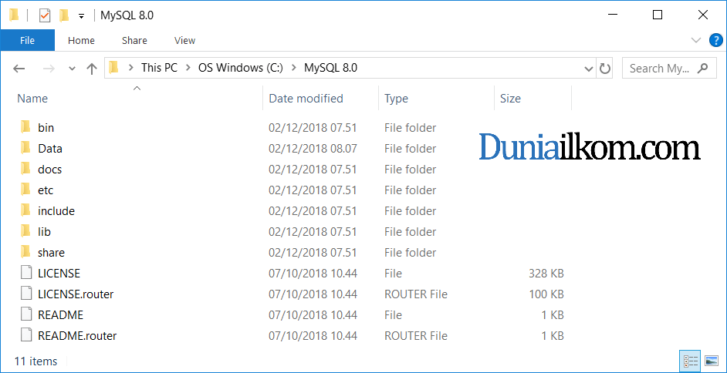Select the LICENSE.router file icon

[26, 294]
